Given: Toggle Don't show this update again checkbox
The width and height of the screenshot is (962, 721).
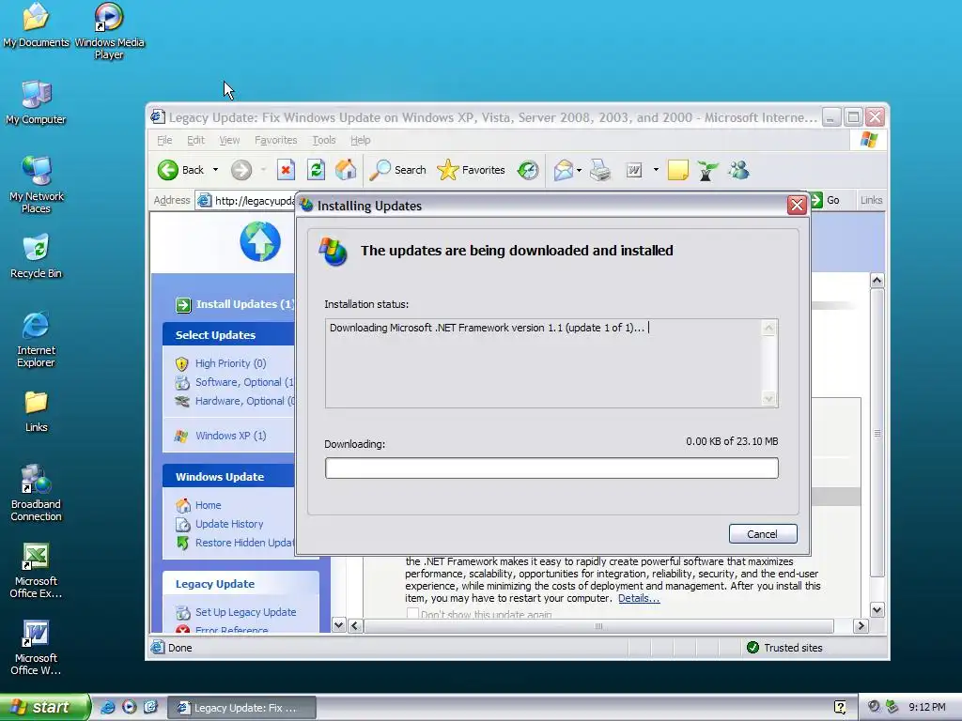Looking at the screenshot, I should pyautogui.click(x=413, y=614).
